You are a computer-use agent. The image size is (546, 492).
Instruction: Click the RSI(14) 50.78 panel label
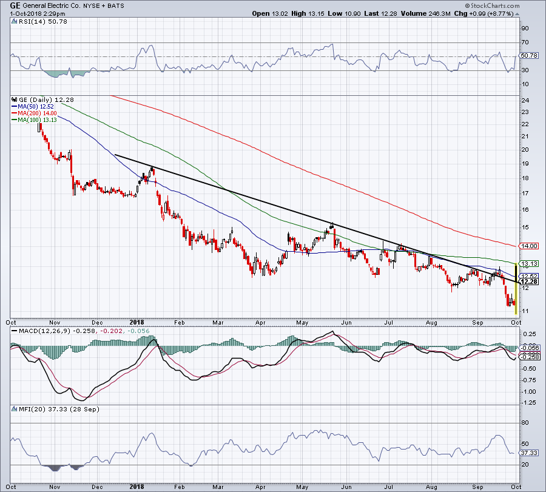43,22
